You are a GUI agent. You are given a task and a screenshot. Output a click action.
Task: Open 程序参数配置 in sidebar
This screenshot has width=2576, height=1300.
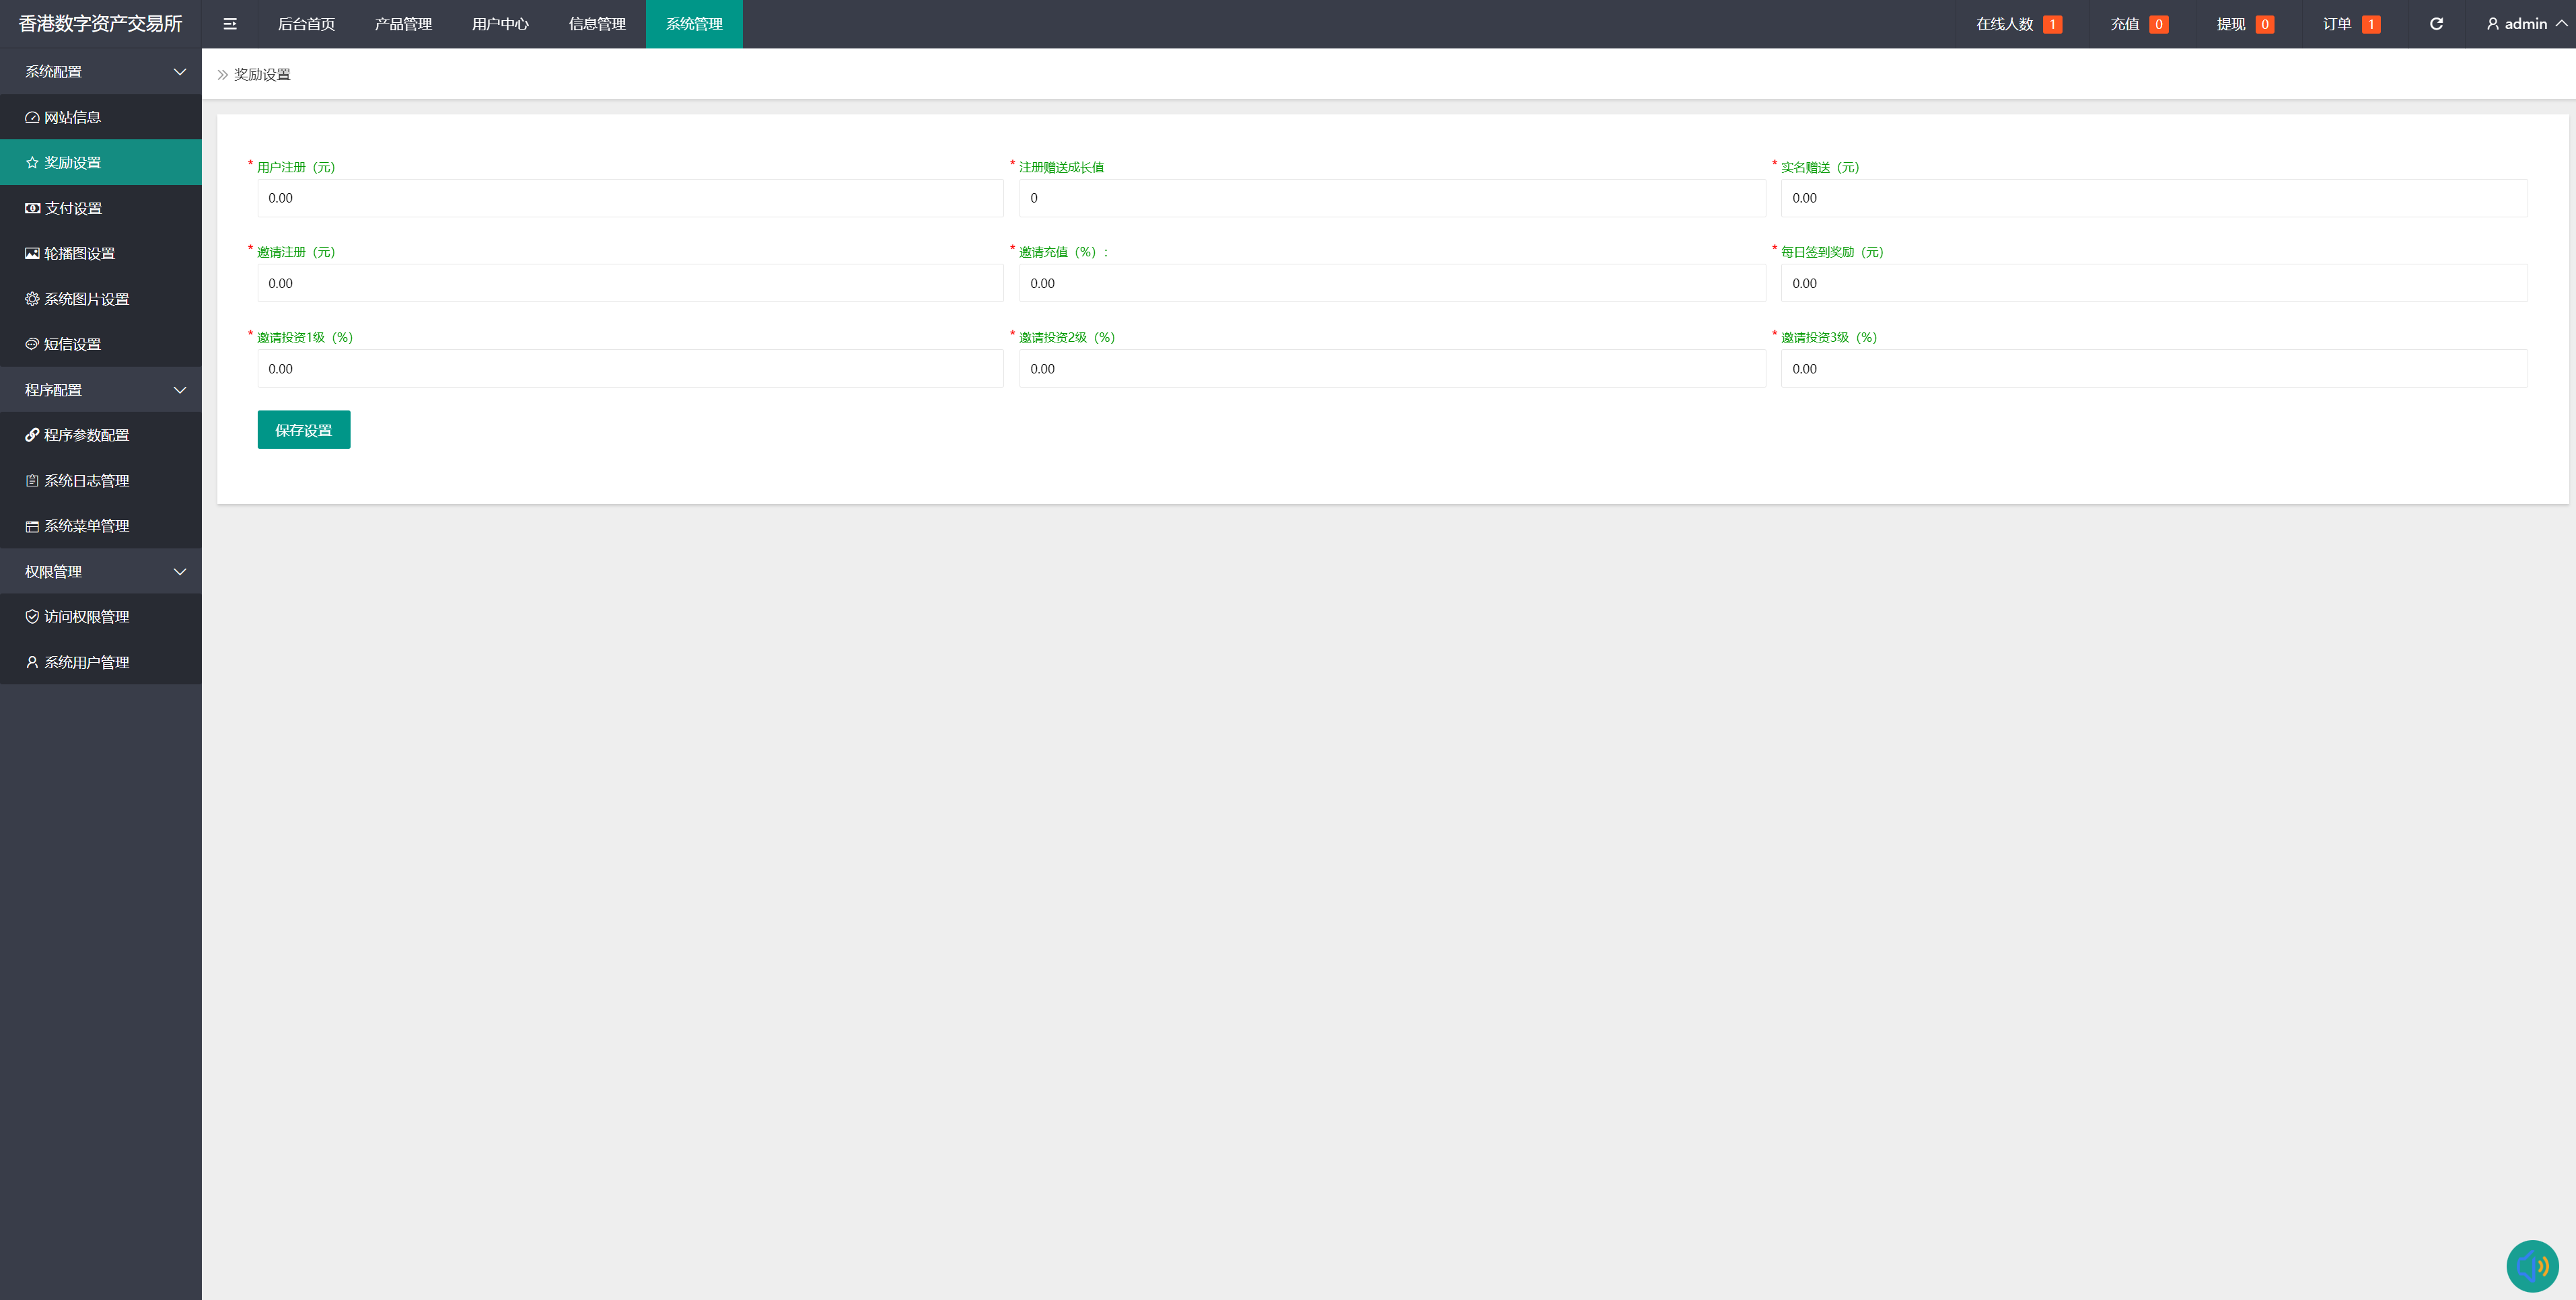(x=86, y=435)
